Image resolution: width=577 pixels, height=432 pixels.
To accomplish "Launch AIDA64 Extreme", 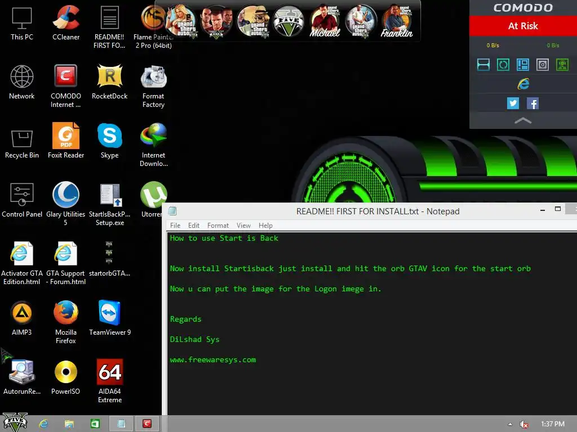I will (109, 380).
